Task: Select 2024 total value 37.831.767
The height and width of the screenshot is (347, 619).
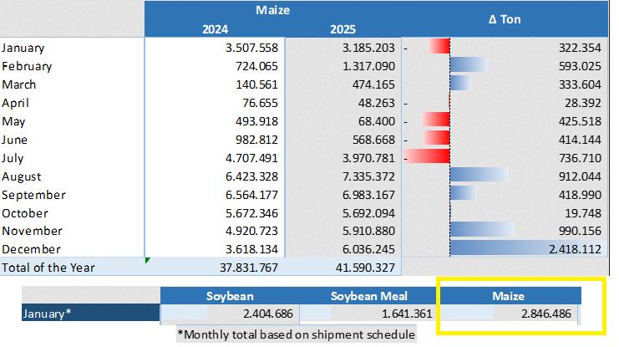Action: (x=215, y=268)
